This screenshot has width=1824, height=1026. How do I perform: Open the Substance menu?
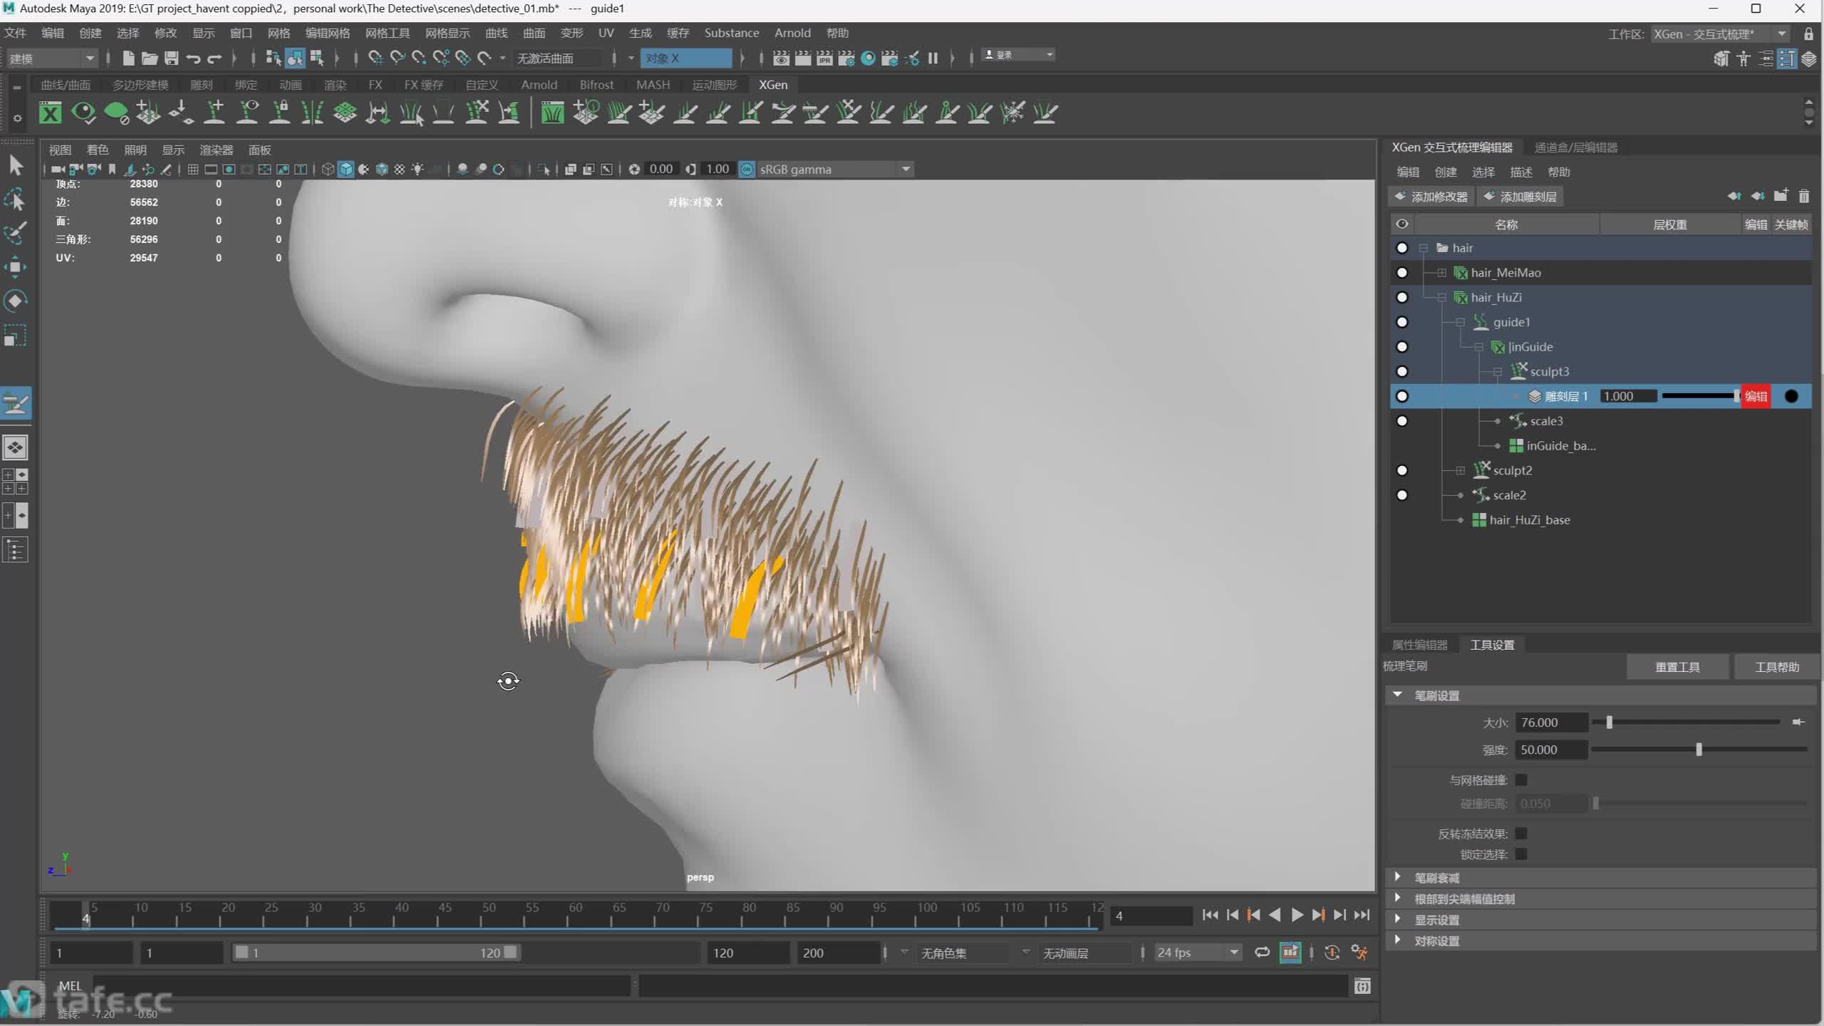[x=731, y=33]
